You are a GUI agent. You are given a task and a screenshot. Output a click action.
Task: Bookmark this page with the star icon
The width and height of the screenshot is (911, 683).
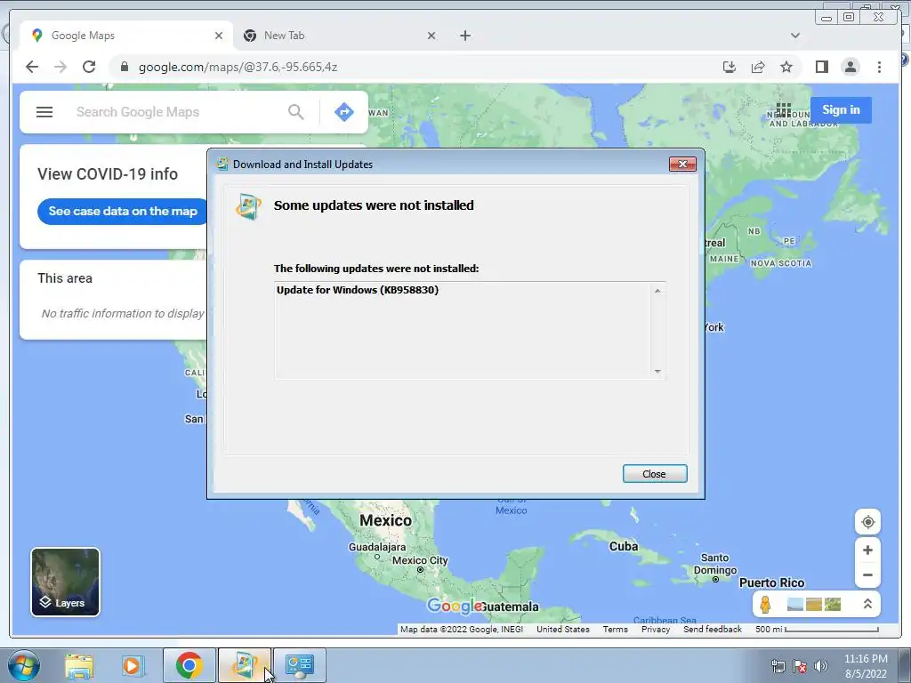tap(786, 67)
